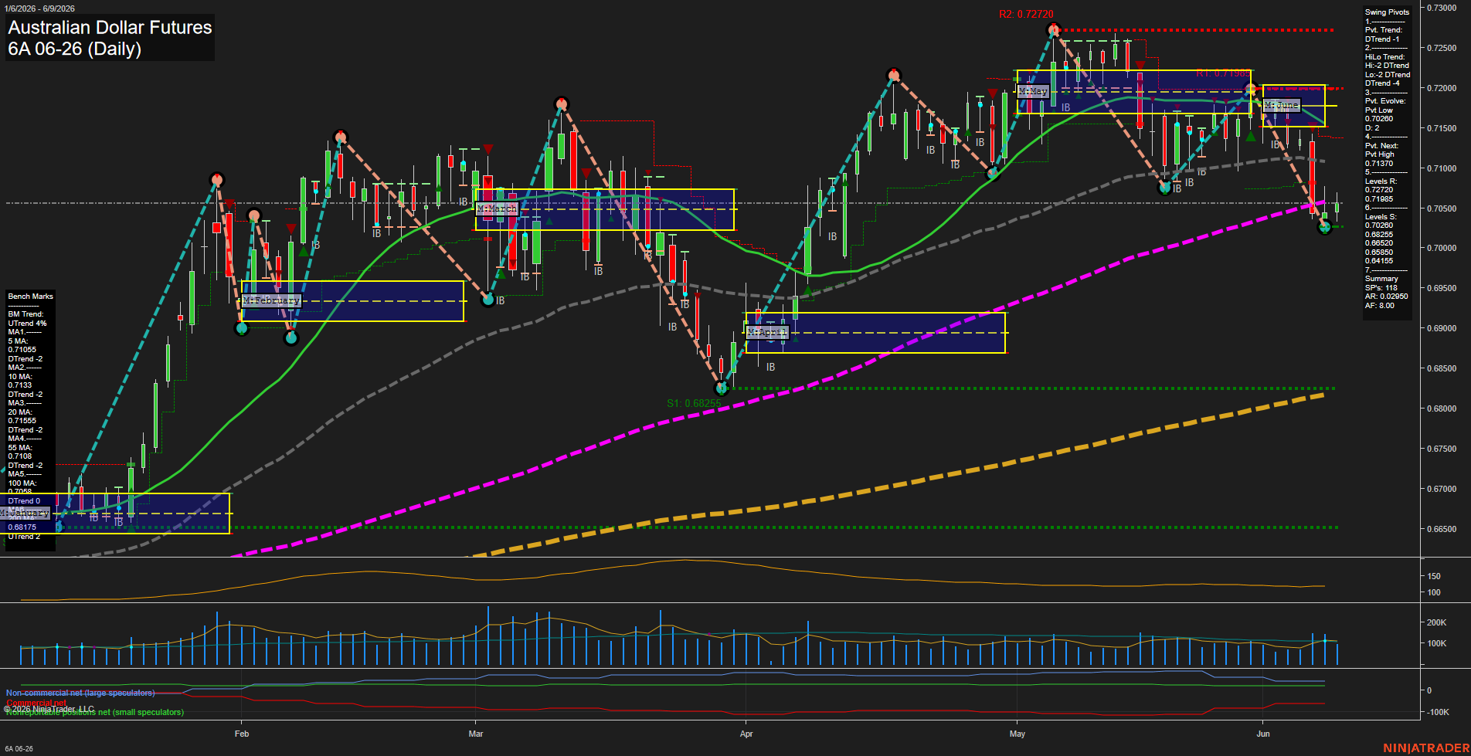This screenshot has height=756, width=1471.
Task: Click the 0.70000 price axis label
Action: click(x=1441, y=248)
